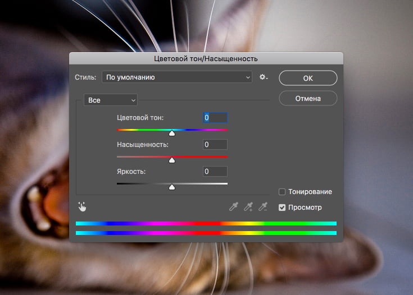Click the Цветовой тон slider handle
The width and height of the screenshot is (413, 295).
[x=172, y=133]
